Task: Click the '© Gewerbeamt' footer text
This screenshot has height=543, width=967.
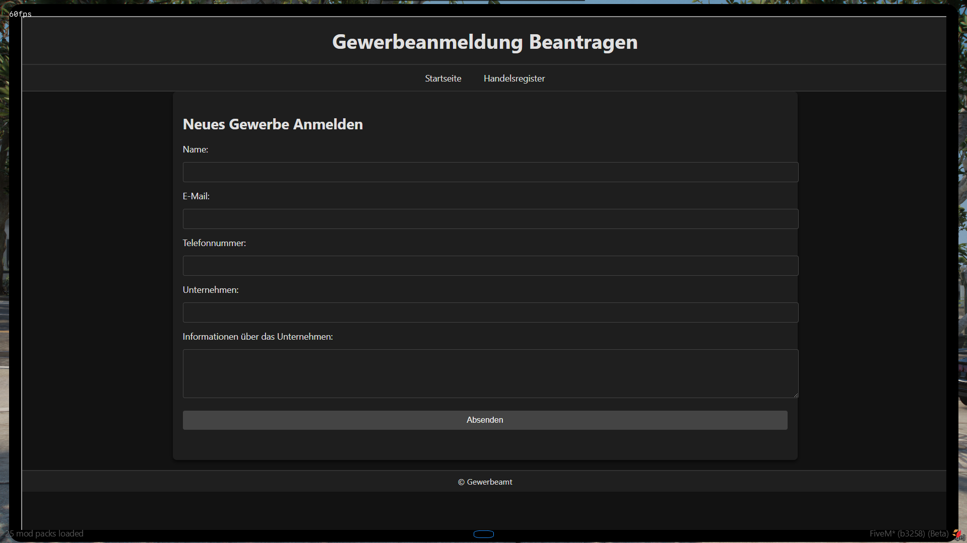Action: pos(485,482)
